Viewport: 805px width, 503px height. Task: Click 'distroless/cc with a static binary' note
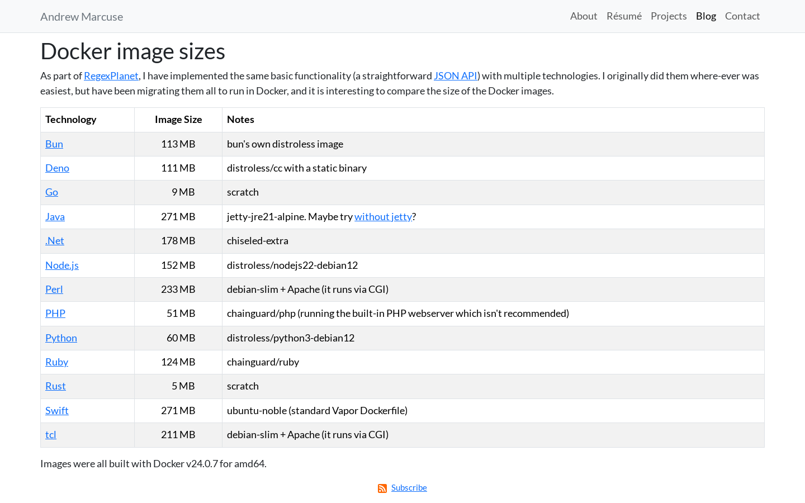coord(297,168)
